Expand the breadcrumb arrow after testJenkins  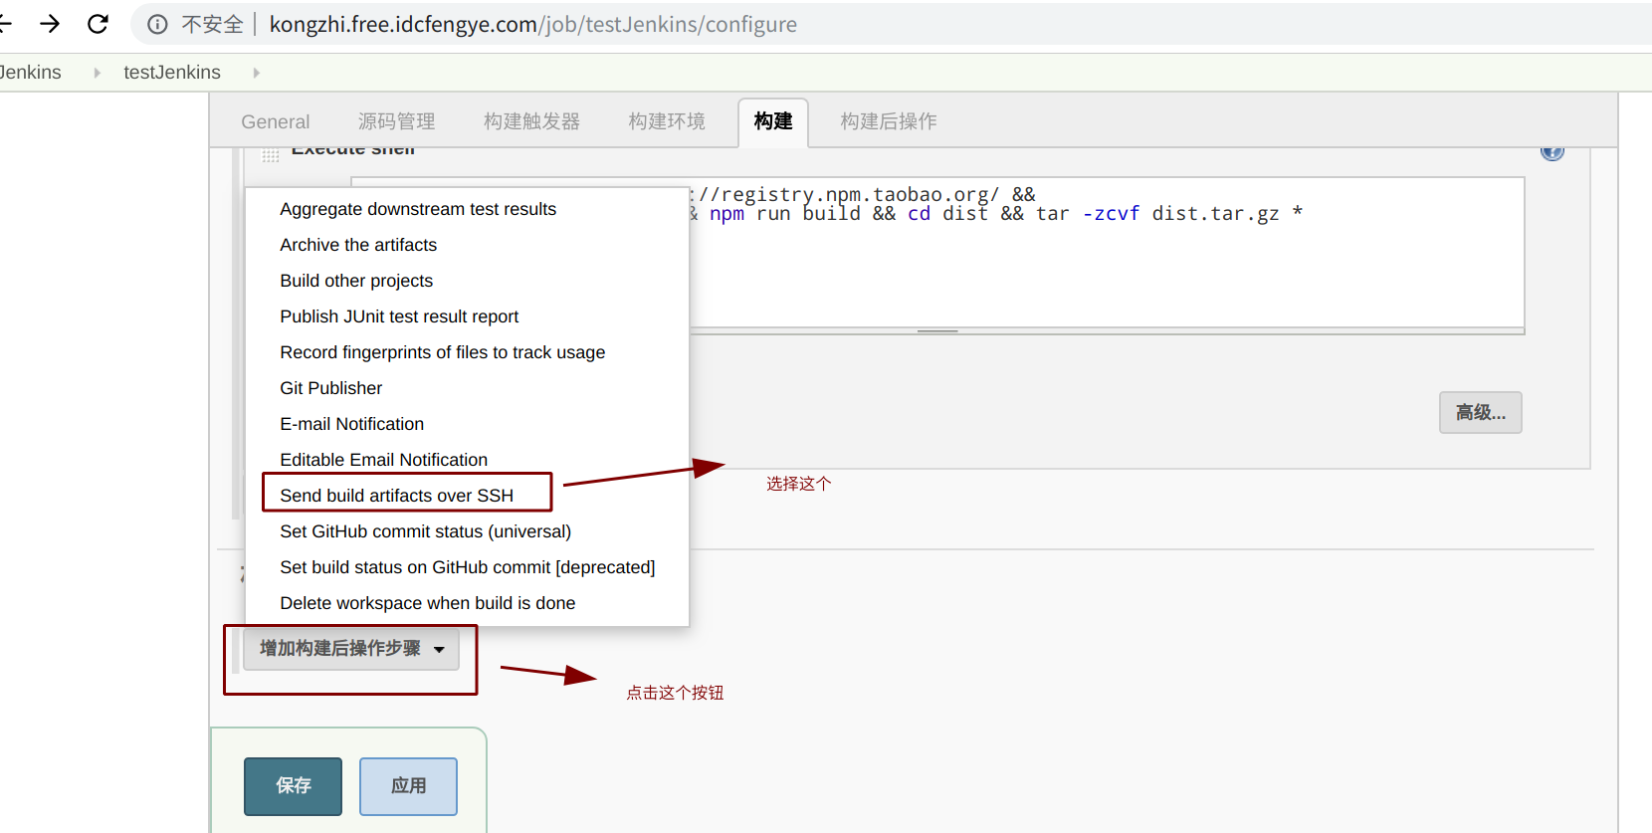tap(257, 73)
